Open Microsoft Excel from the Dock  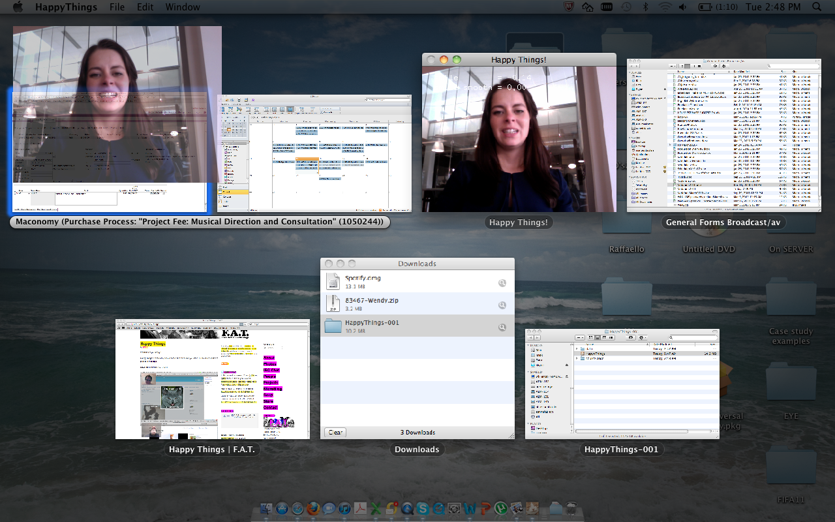coord(376,508)
